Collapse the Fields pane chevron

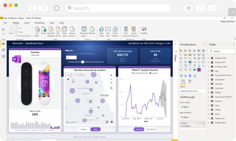point(234,44)
